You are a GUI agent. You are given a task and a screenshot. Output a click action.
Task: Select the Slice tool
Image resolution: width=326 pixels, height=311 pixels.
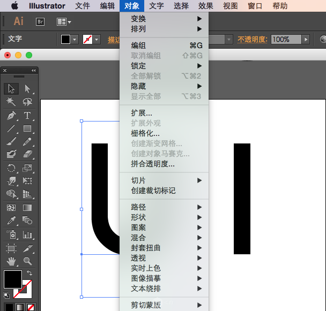pos(27,248)
